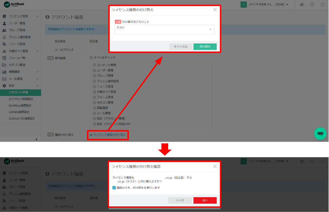This screenshot has height=212, width=329.
Task: Click the 本棚サイト管理 sitemap icon in upper sidebar
Action: pos(4,51)
